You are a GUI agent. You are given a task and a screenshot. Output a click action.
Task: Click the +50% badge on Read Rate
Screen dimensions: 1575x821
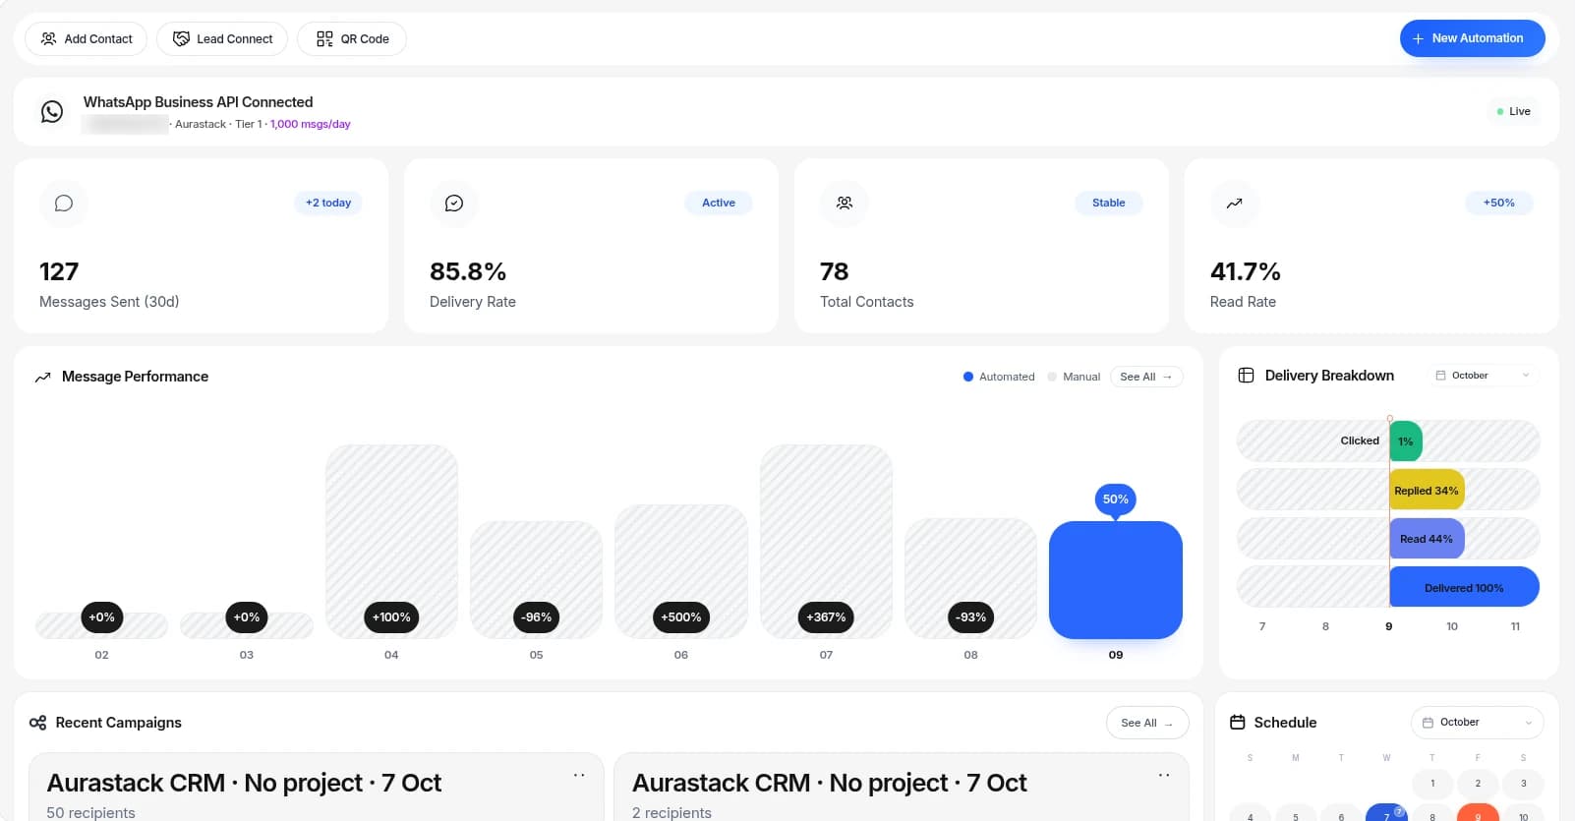(x=1499, y=203)
